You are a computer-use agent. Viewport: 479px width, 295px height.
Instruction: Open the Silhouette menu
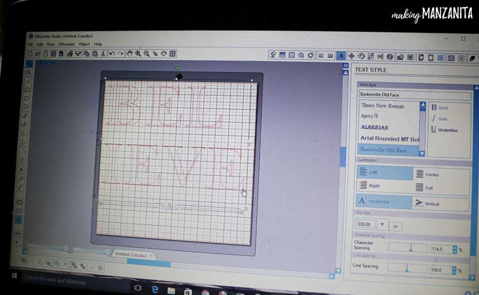pyautogui.click(x=66, y=44)
